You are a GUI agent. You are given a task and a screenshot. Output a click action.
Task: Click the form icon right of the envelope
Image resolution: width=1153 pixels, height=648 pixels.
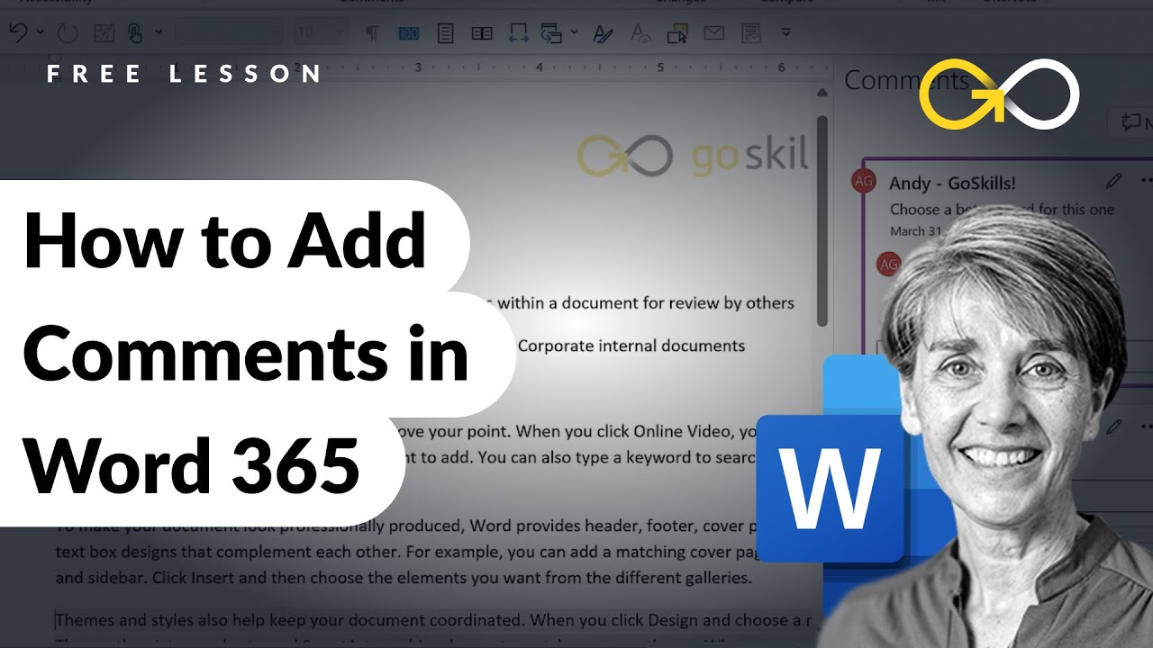point(749,34)
